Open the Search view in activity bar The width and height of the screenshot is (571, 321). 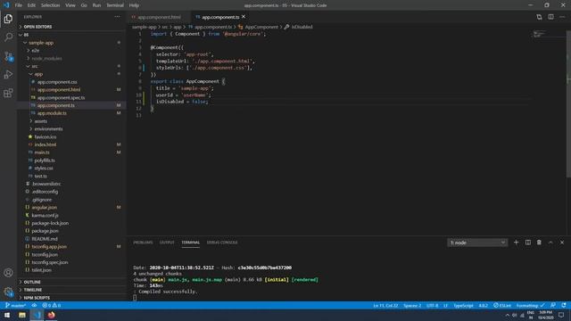click(8, 37)
